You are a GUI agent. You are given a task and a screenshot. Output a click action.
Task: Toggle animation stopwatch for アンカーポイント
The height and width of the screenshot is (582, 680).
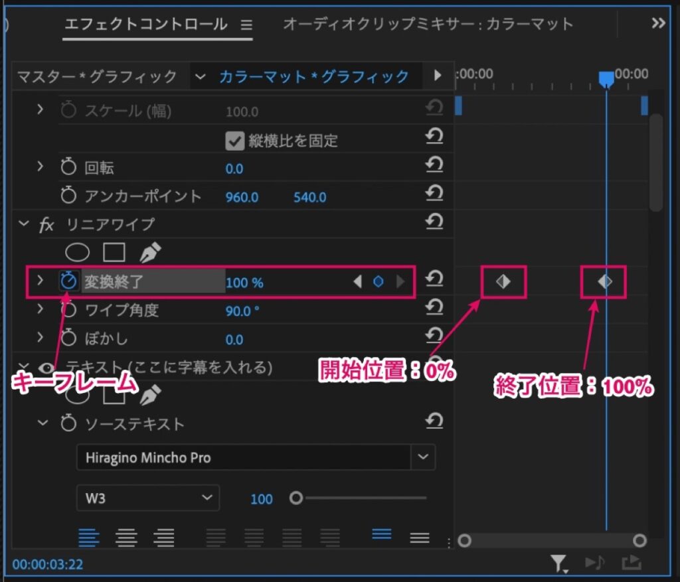[68, 195]
